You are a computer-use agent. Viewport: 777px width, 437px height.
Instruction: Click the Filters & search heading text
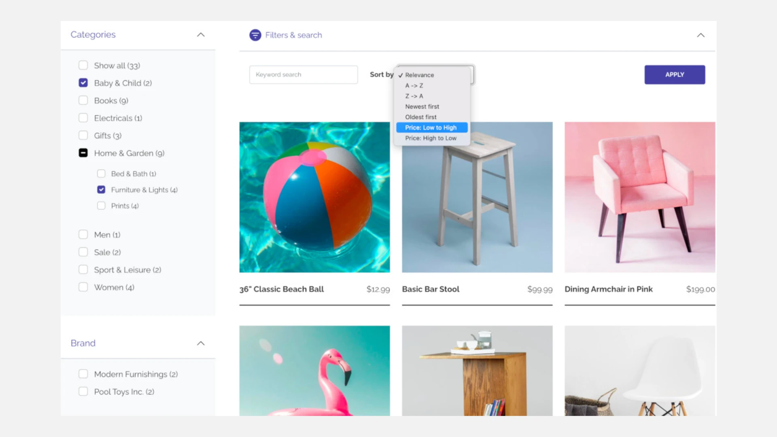[x=293, y=35]
